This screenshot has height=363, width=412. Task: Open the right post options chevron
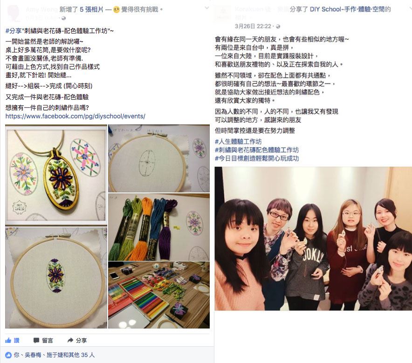click(x=411, y=8)
